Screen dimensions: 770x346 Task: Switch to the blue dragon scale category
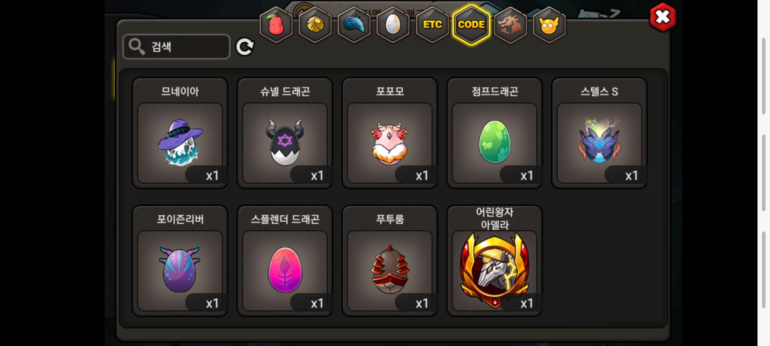pos(354,25)
